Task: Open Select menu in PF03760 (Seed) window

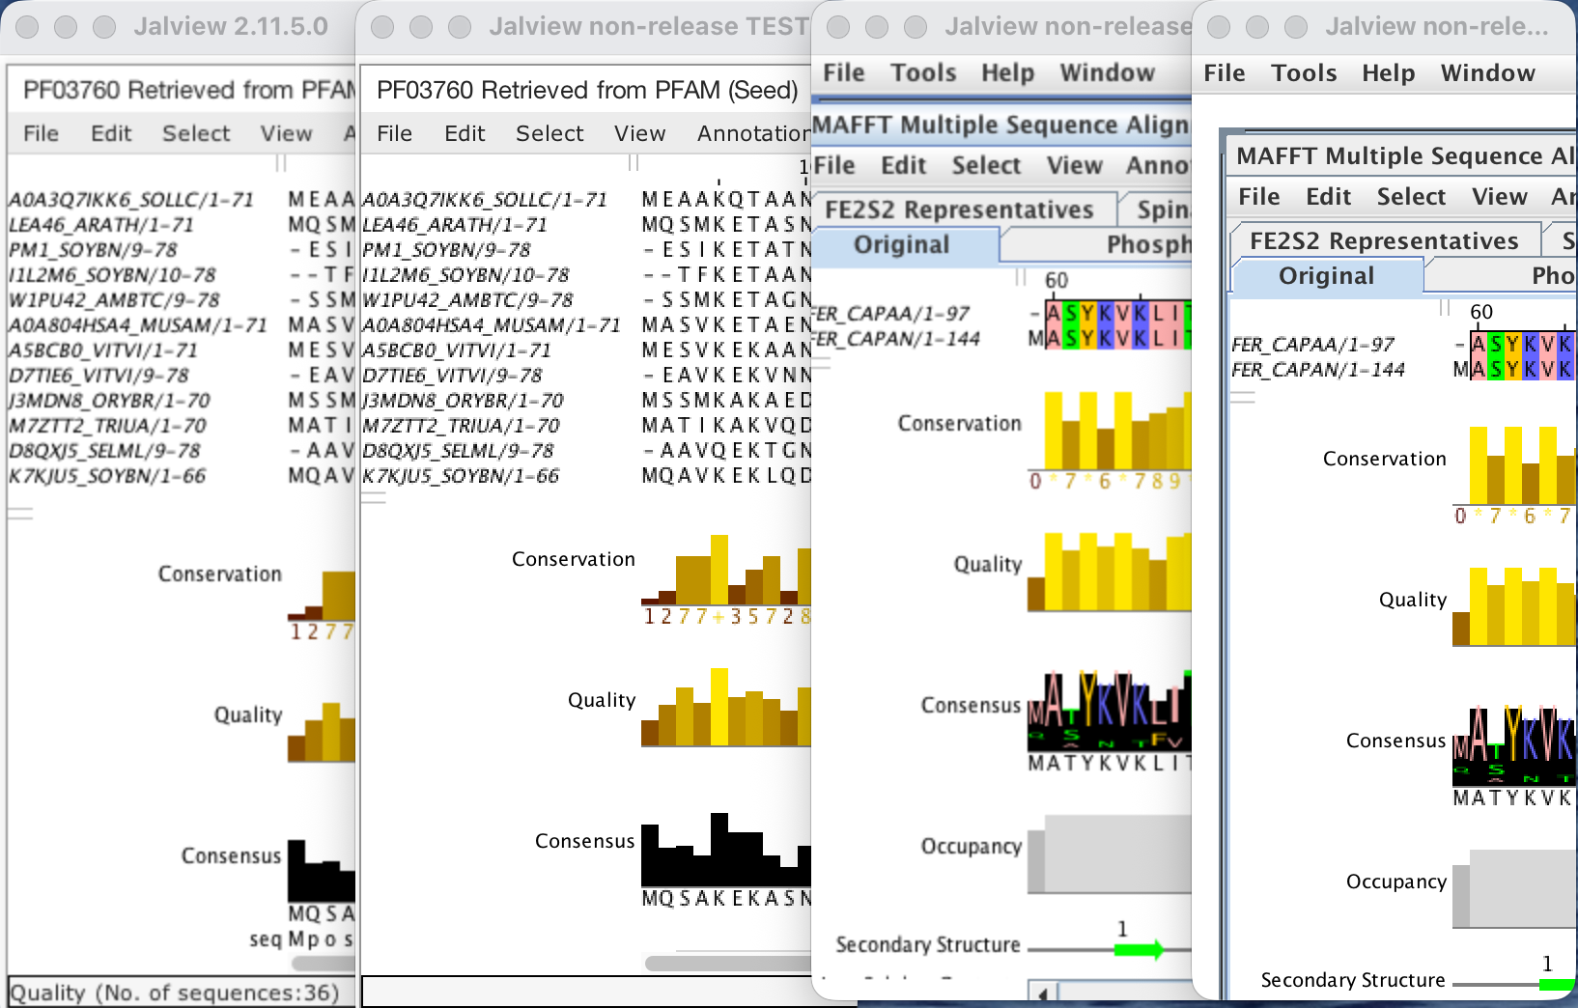Action: pos(549,133)
